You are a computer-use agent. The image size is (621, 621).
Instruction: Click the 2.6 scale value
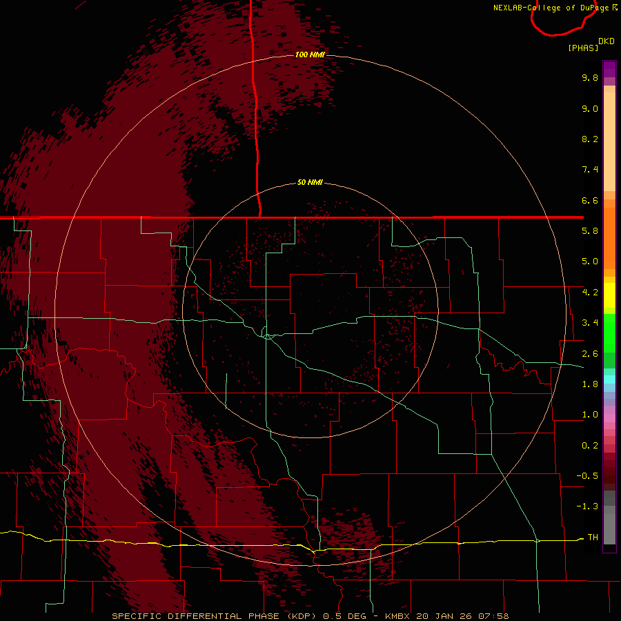pyautogui.click(x=590, y=354)
